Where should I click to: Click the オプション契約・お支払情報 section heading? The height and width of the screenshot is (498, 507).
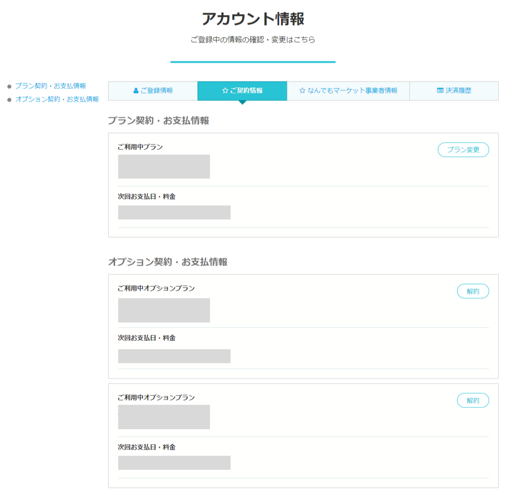point(168,262)
